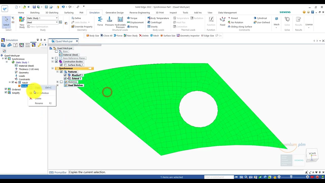Add a Cylindrical constraint
The height and width of the screenshot is (183, 325).
pyautogui.click(x=260, y=18)
